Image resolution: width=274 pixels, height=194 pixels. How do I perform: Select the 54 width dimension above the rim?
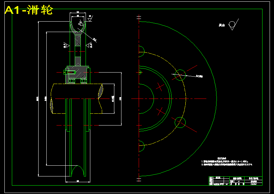click(77, 12)
